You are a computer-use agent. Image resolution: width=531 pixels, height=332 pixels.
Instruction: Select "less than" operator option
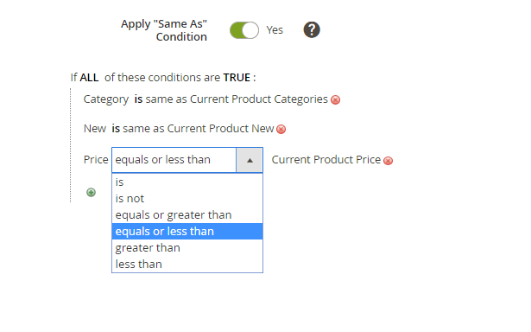(187, 265)
